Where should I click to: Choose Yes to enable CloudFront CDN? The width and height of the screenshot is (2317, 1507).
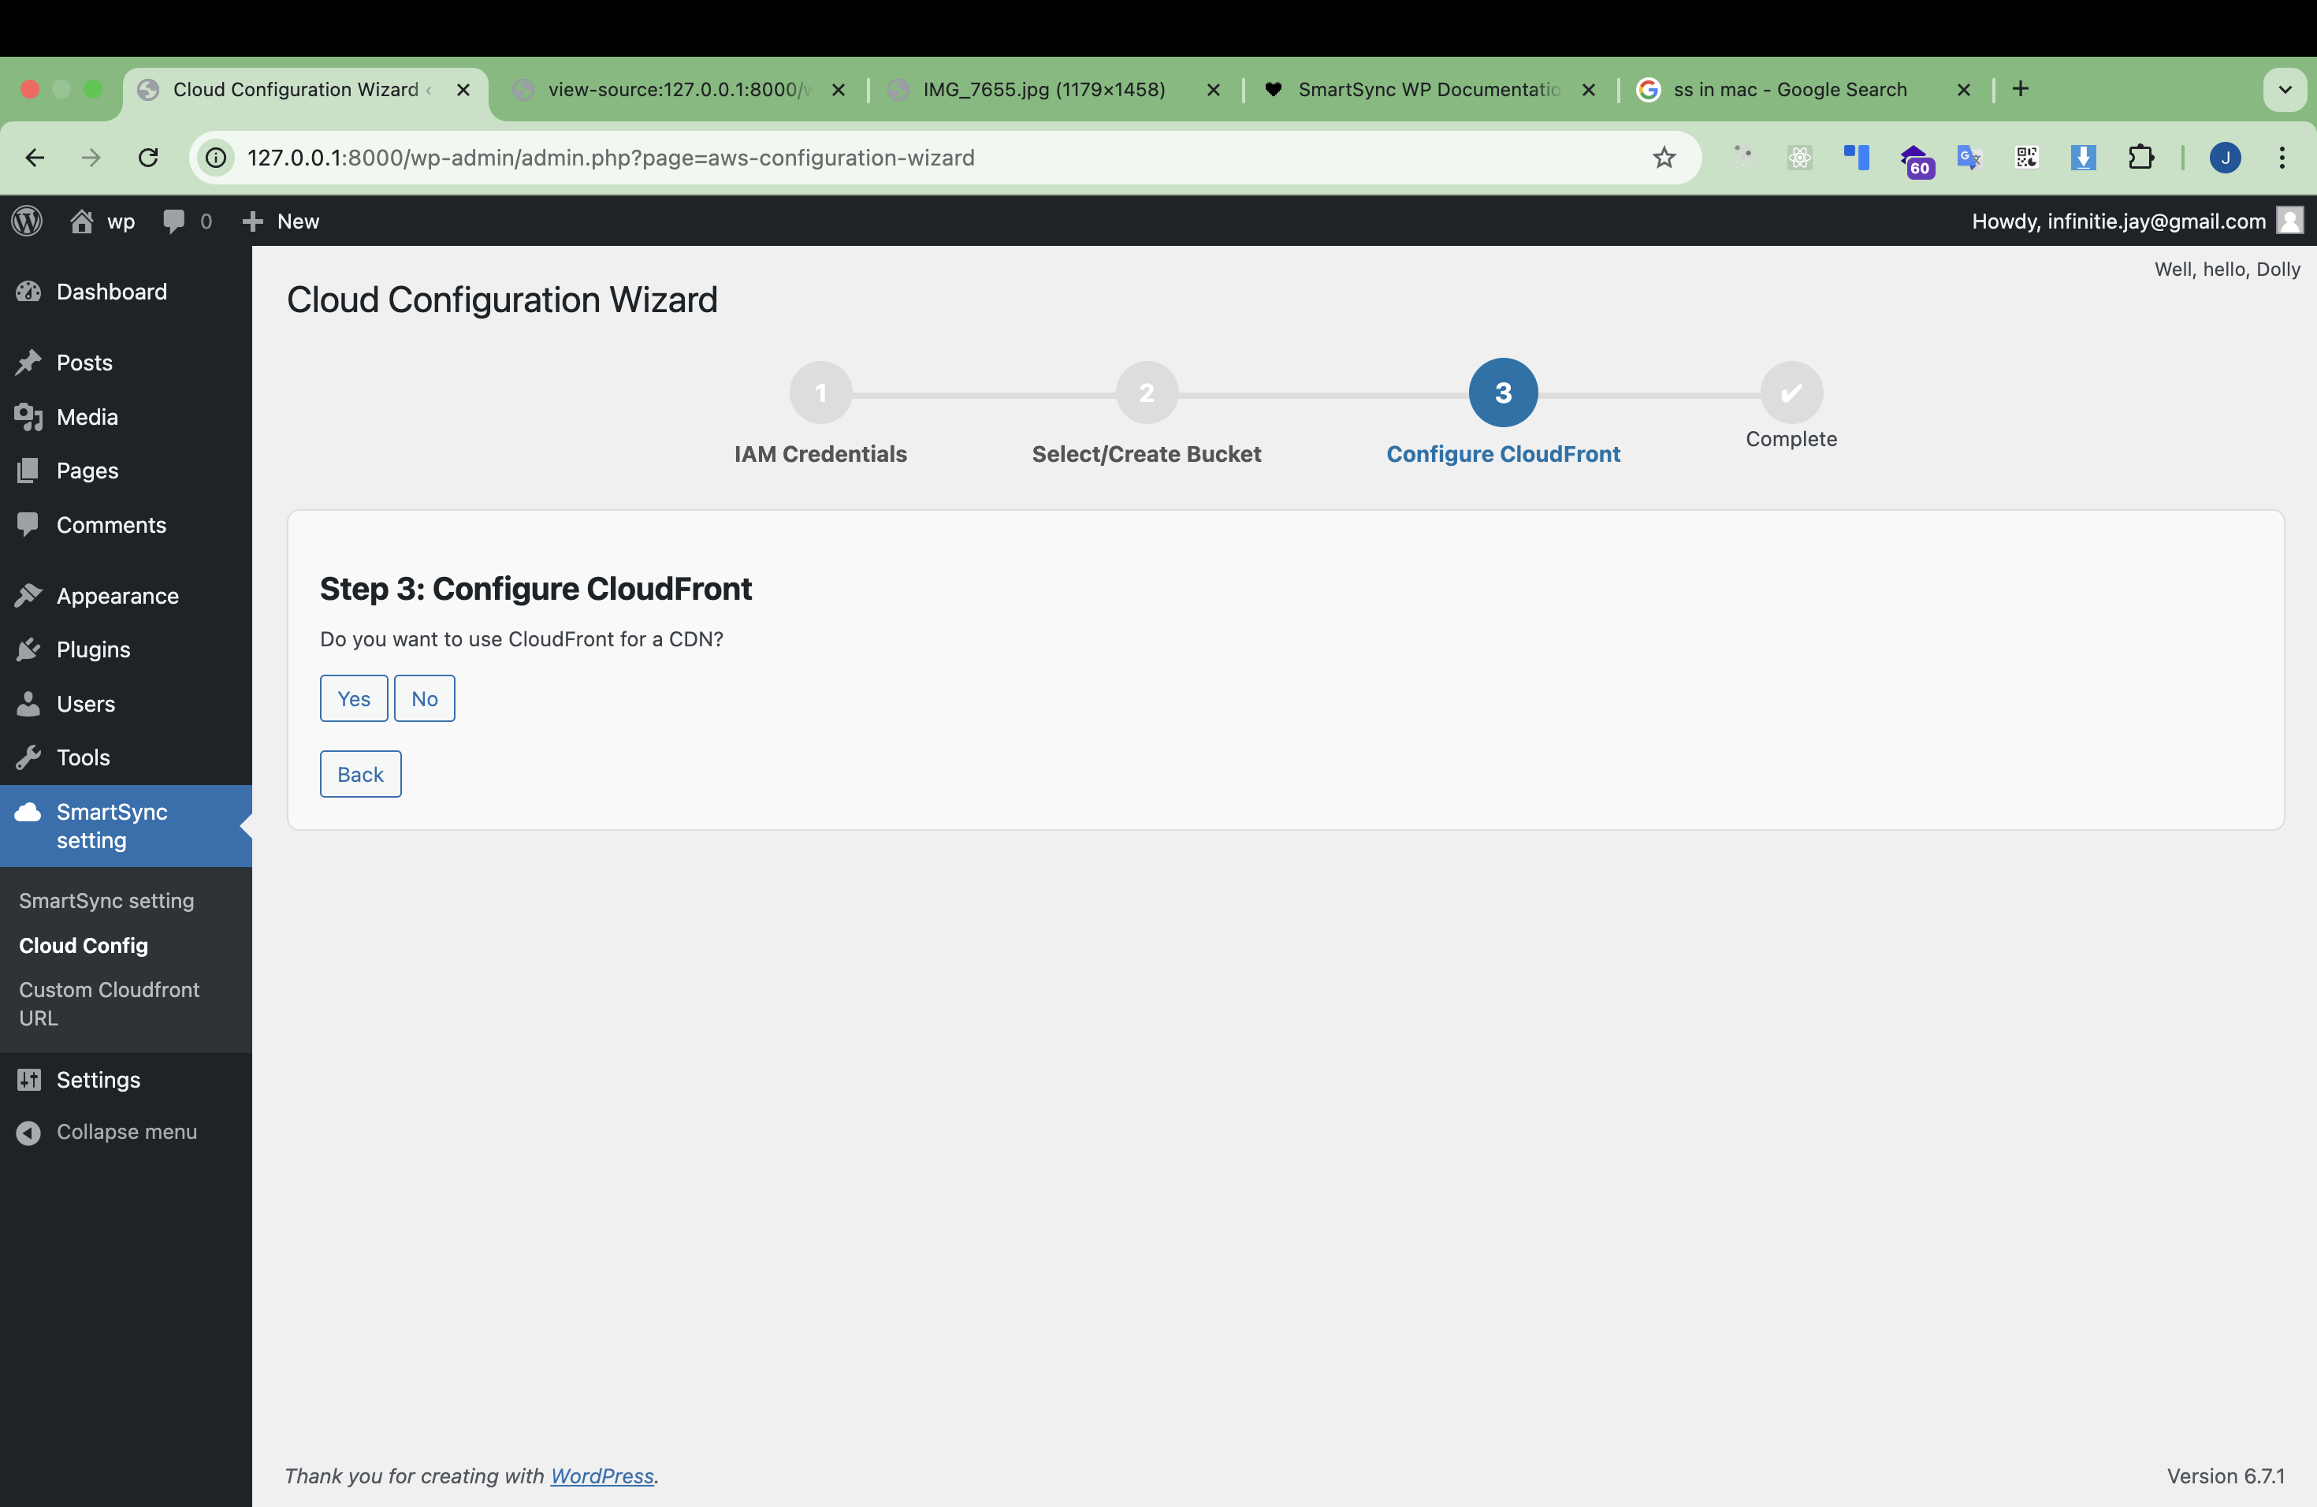352,698
